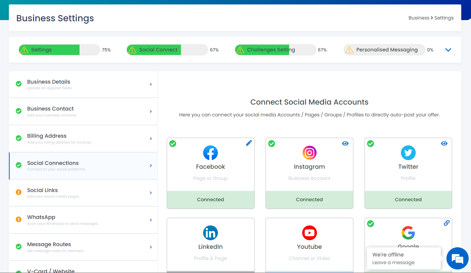
Task: Click Connected button on Instagram card
Action: pos(309,200)
